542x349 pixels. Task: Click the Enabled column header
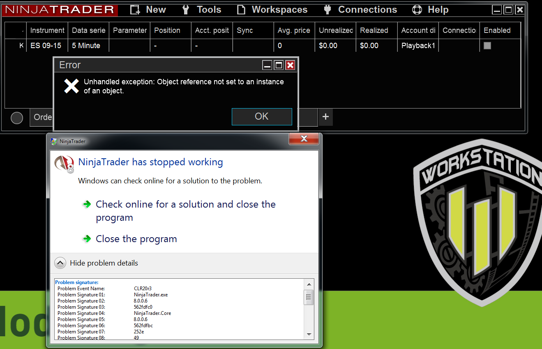500,30
